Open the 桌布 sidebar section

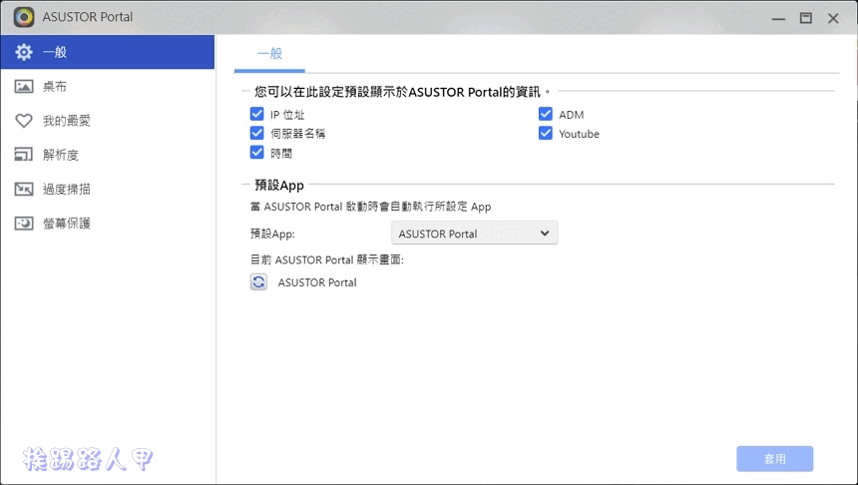click(108, 87)
